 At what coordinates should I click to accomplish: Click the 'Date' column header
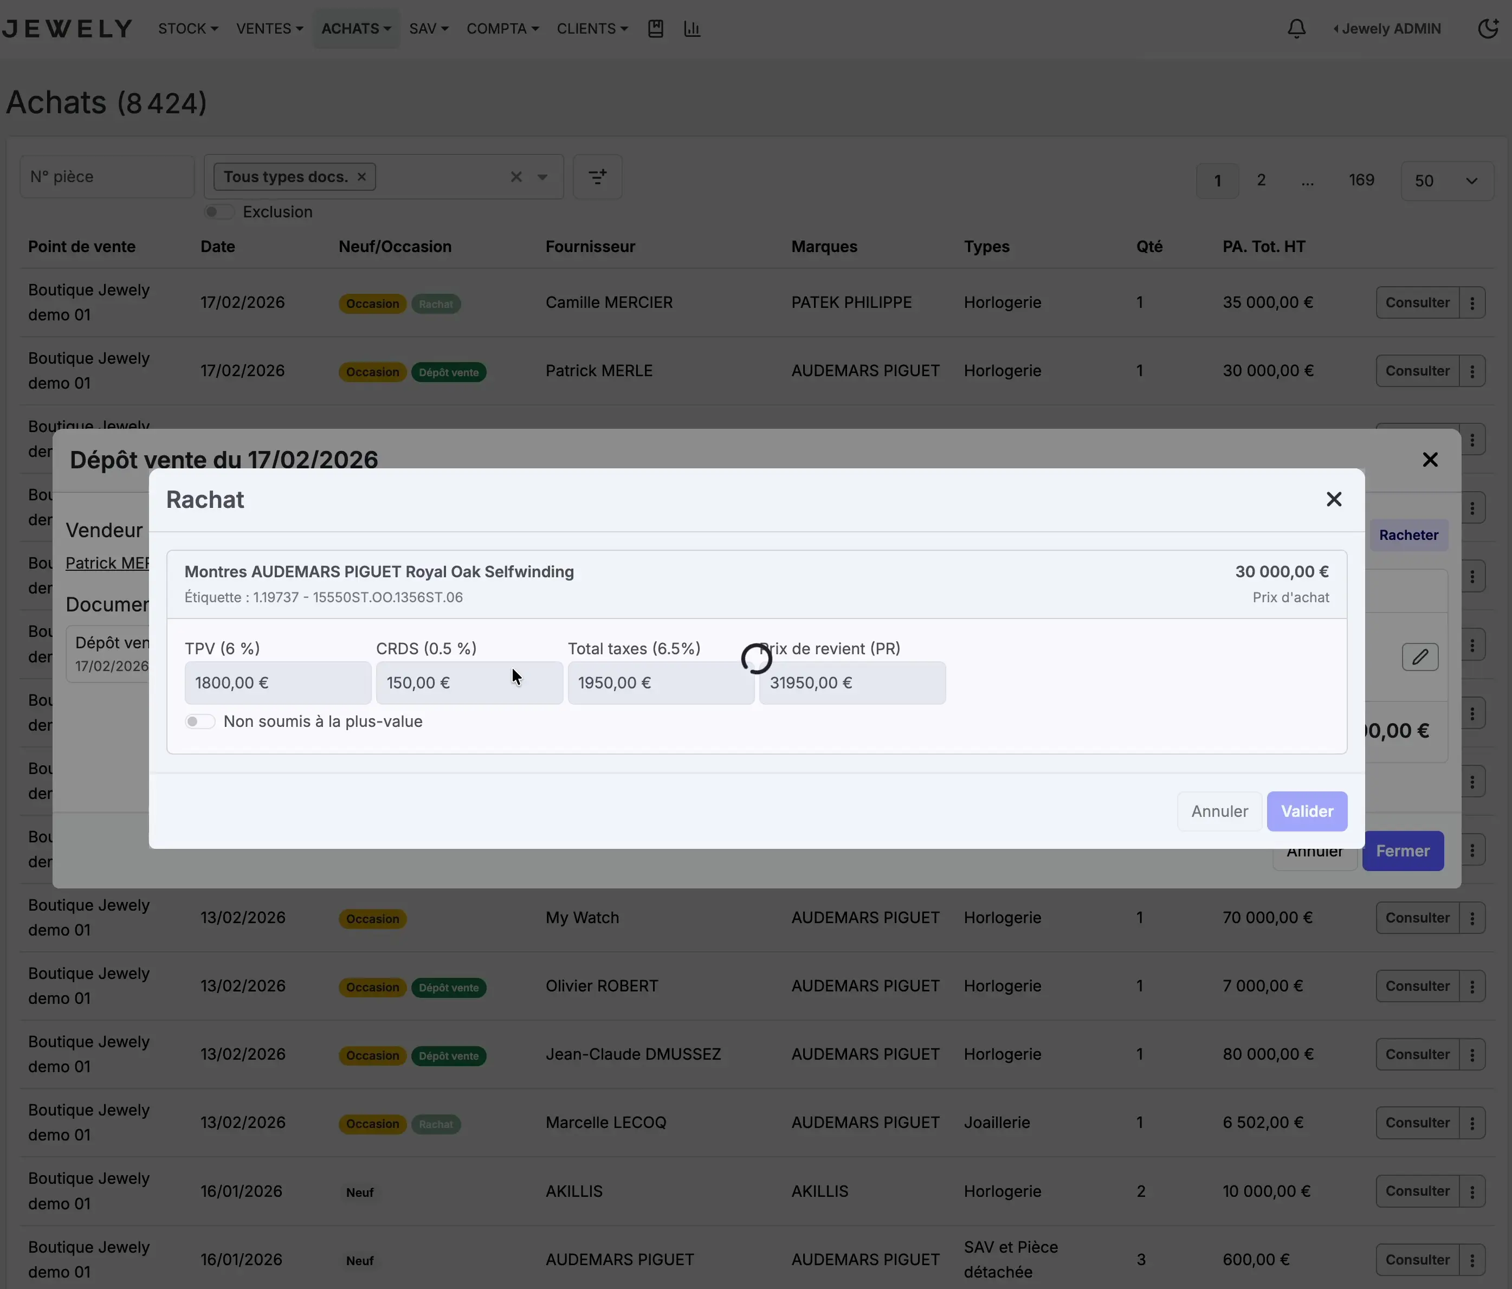217,247
